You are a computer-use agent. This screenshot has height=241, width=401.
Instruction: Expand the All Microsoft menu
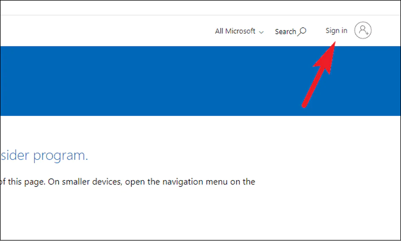pos(239,31)
